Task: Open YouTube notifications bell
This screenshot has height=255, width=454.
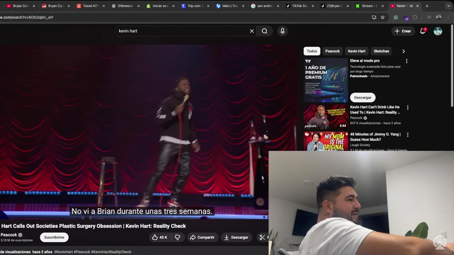Action: 423,31
